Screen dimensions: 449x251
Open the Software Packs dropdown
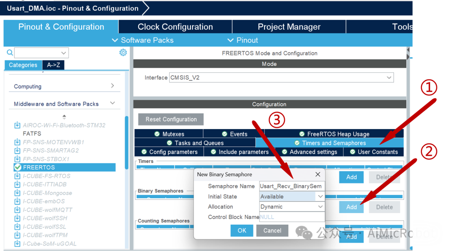click(143, 40)
